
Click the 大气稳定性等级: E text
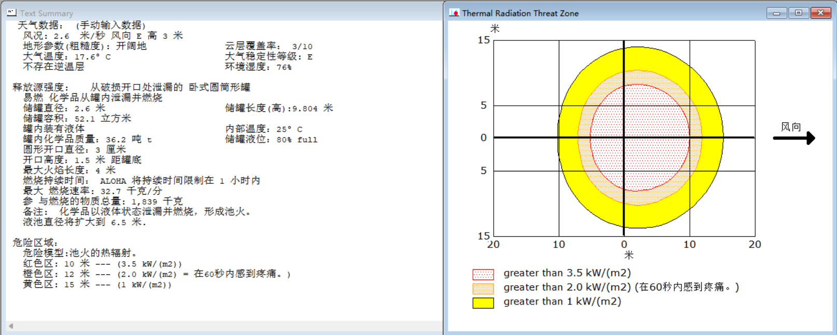[269, 56]
